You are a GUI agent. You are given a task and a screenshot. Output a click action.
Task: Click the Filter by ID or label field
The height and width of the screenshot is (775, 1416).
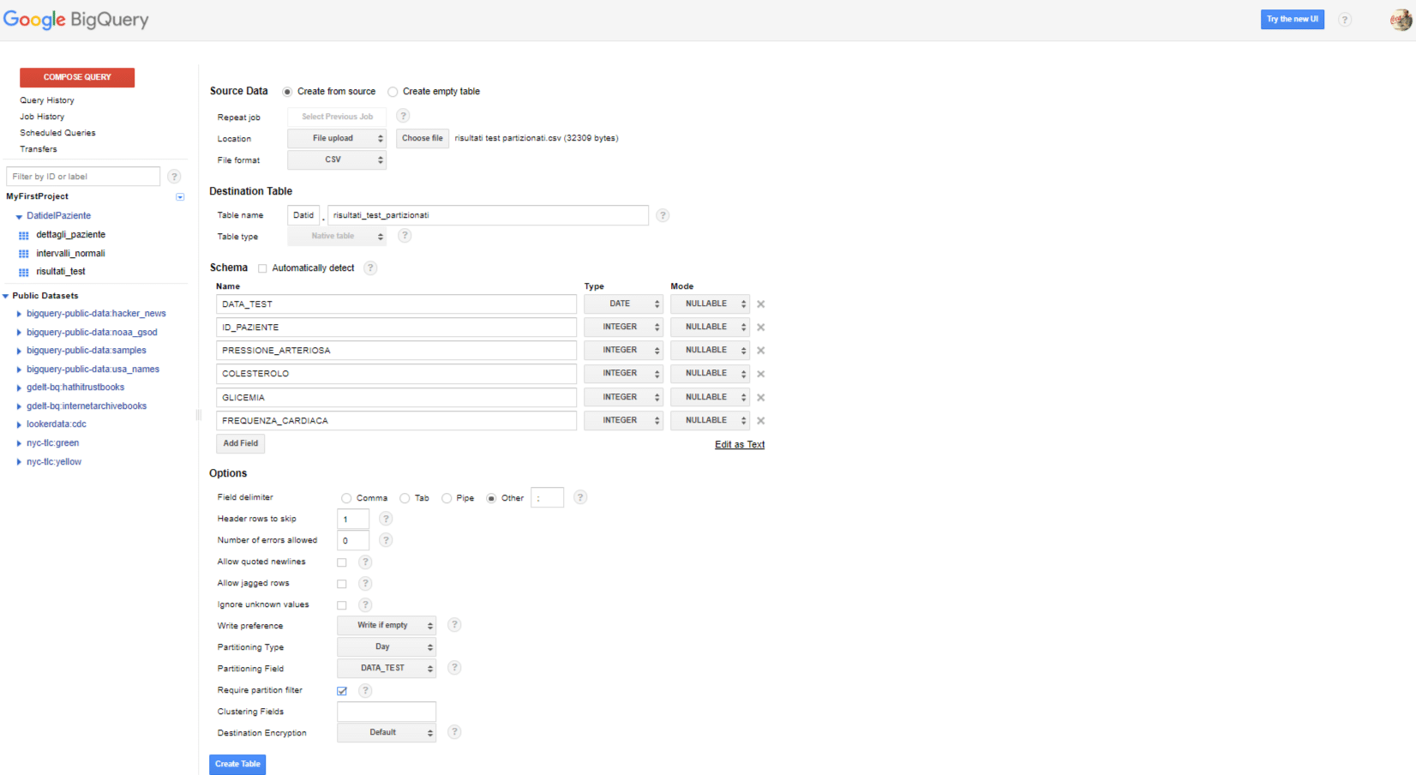click(x=83, y=177)
